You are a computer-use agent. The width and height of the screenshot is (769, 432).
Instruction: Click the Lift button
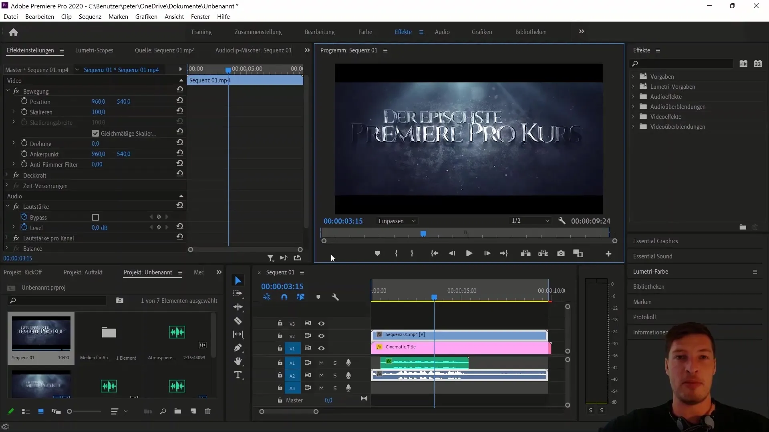[525, 254]
